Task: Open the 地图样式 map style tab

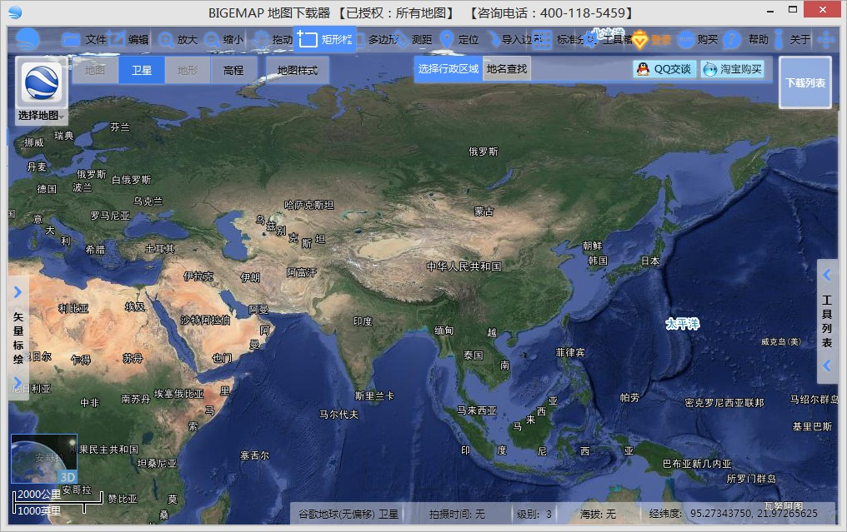Action: tap(297, 70)
